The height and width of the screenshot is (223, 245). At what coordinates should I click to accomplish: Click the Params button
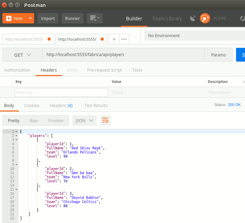(218, 55)
